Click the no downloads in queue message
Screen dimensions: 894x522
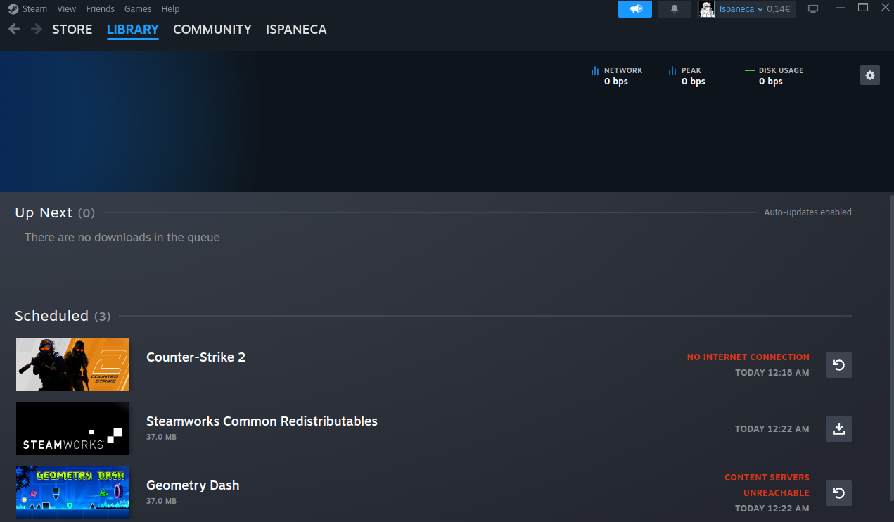click(122, 237)
